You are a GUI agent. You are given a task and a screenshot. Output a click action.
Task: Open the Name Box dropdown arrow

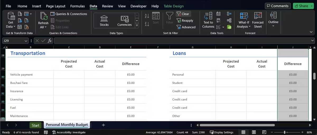[26, 41]
